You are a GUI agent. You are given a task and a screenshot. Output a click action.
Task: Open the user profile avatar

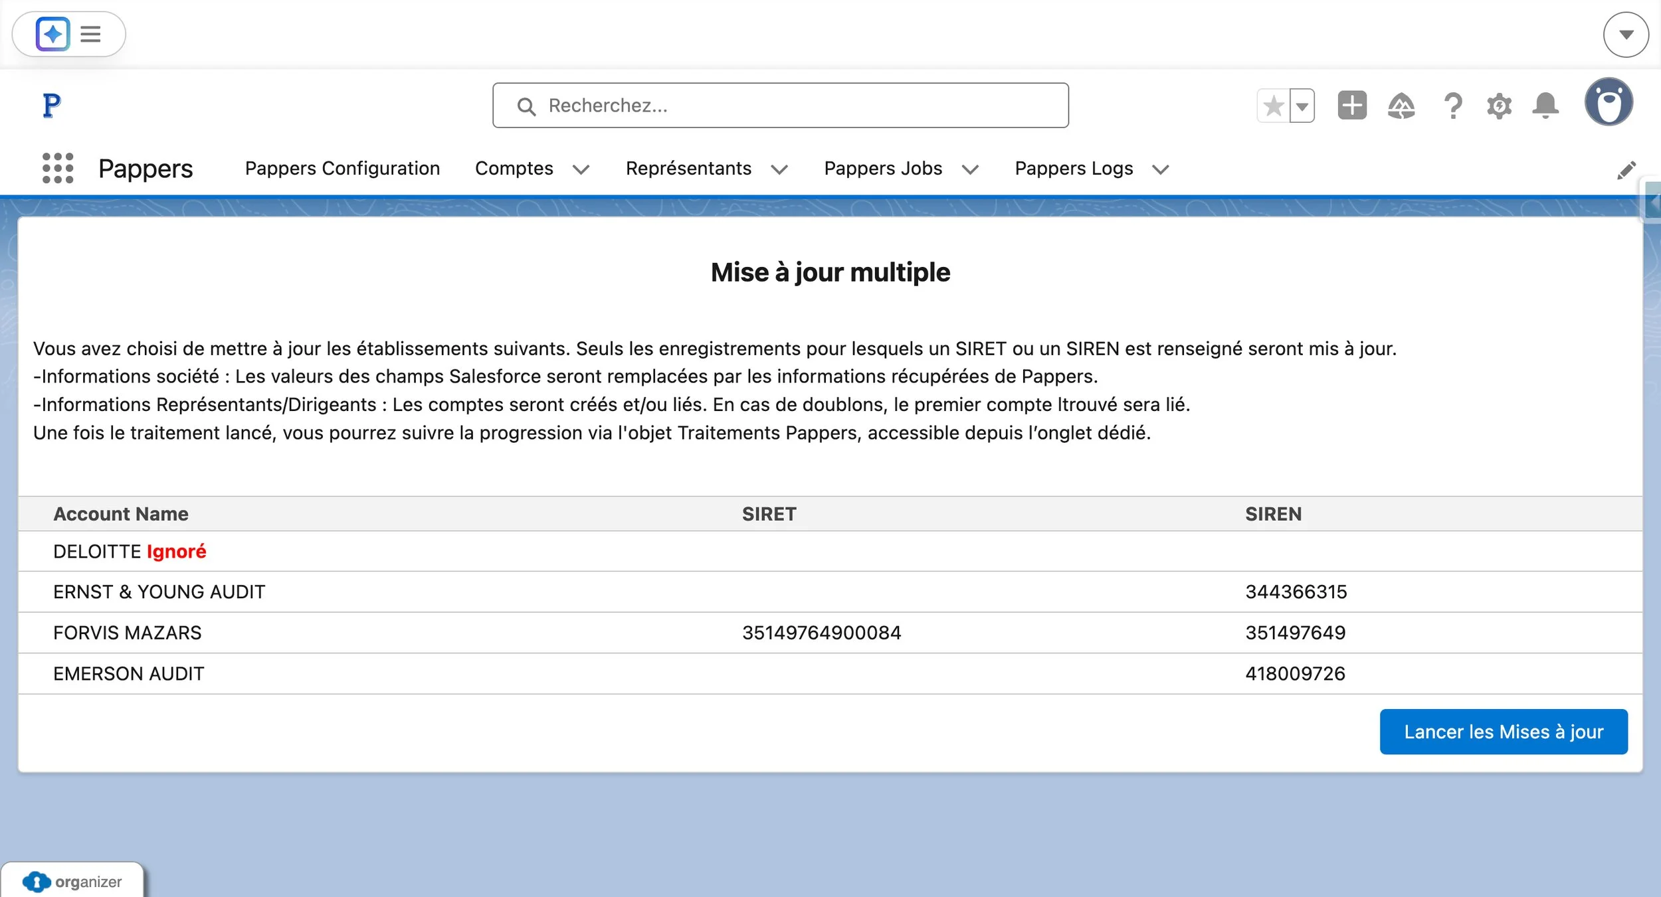(x=1608, y=102)
